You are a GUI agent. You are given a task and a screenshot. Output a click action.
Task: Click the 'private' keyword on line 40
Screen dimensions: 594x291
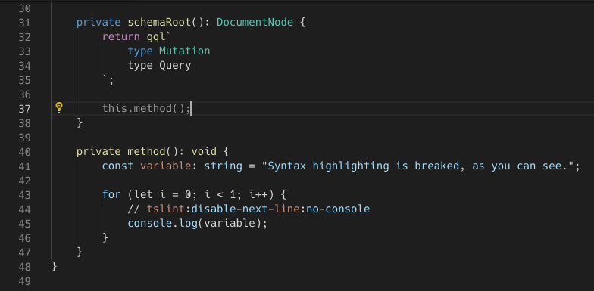point(98,152)
